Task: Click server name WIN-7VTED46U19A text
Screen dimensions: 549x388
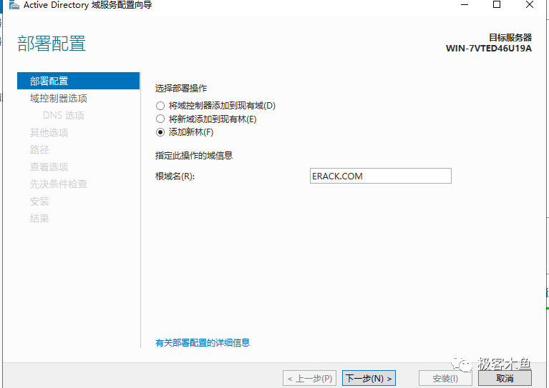Action: 489,49
